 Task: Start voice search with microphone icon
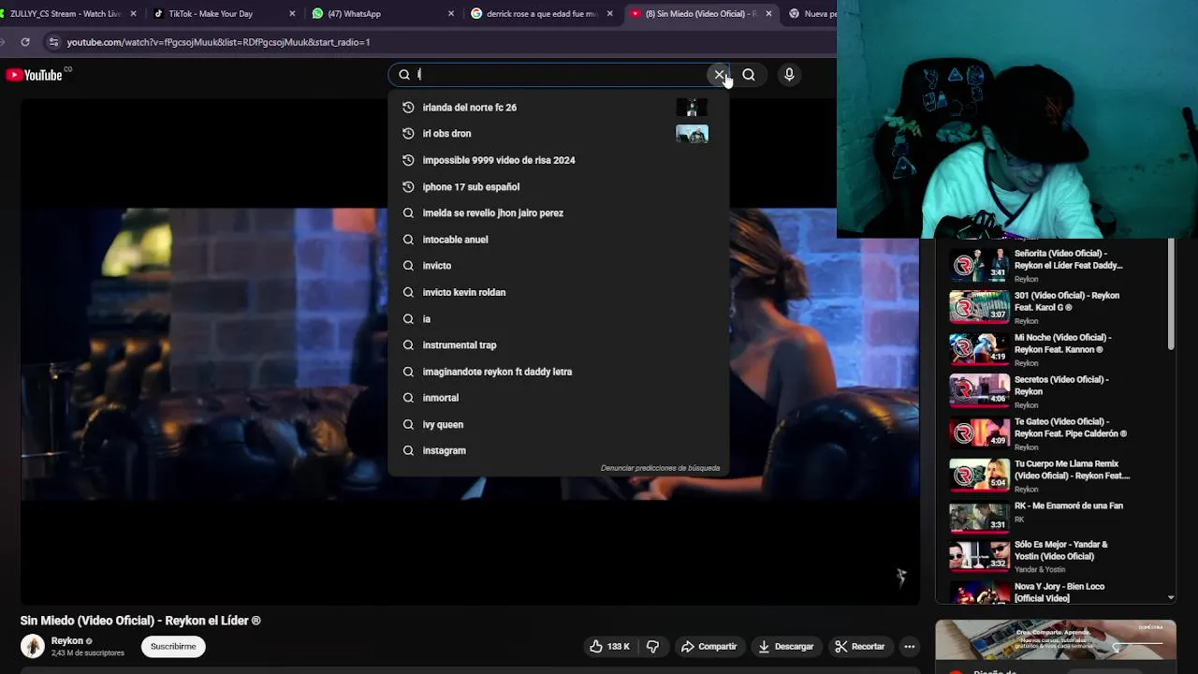[789, 75]
